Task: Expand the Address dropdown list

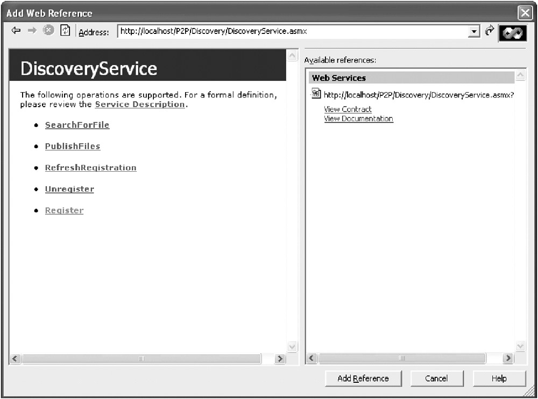Action: coord(473,32)
